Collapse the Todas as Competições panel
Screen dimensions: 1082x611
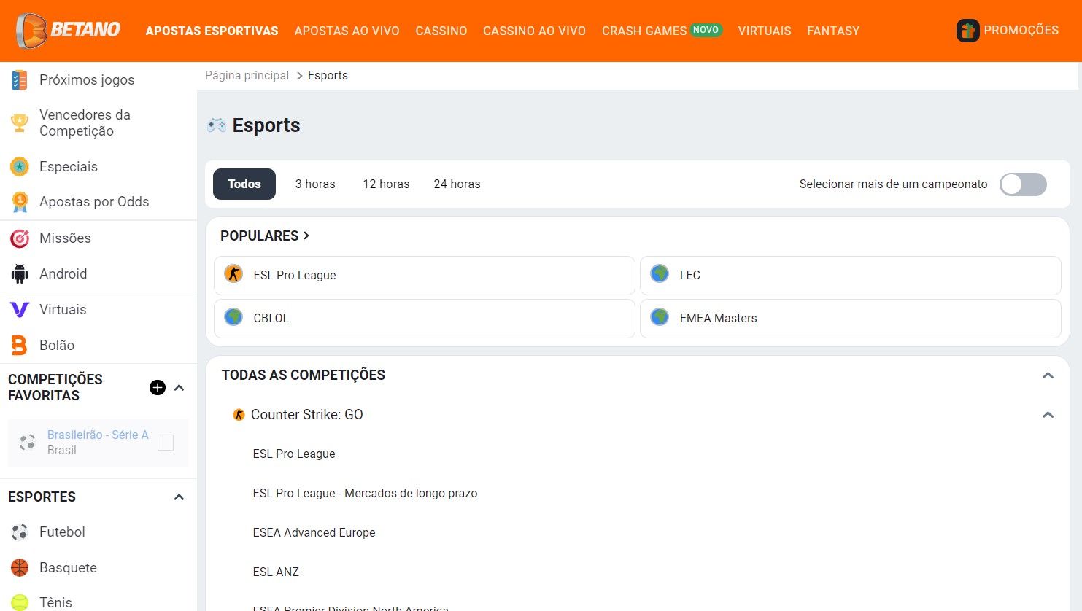[1048, 375]
